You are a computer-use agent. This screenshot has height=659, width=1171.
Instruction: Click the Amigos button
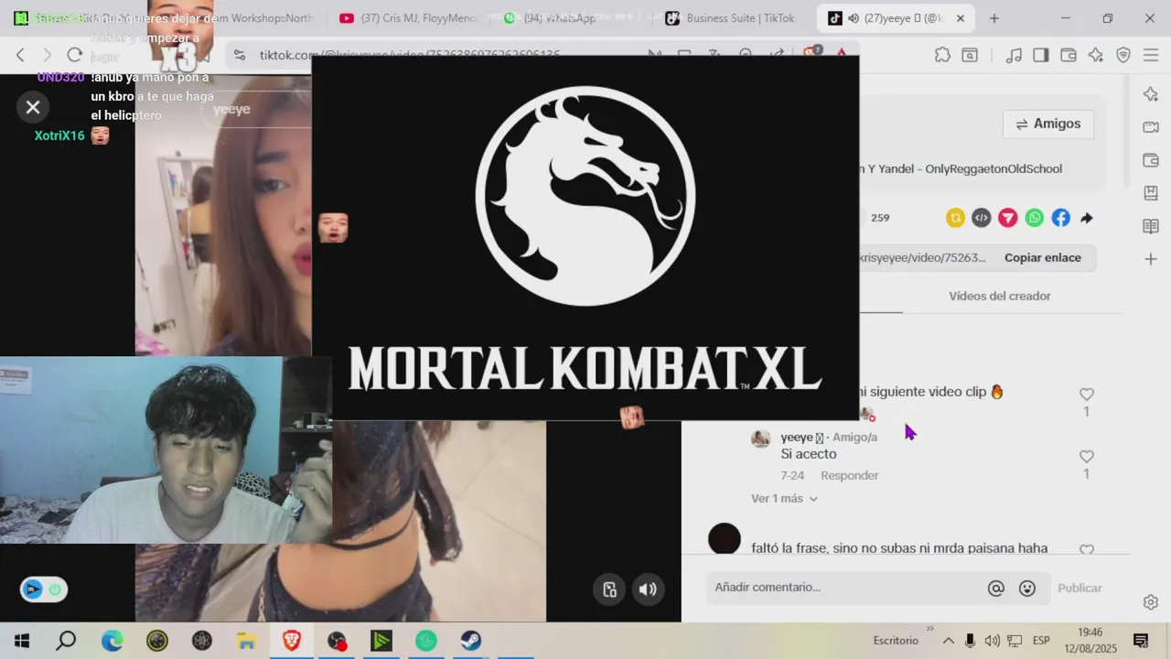point(1048,124)
